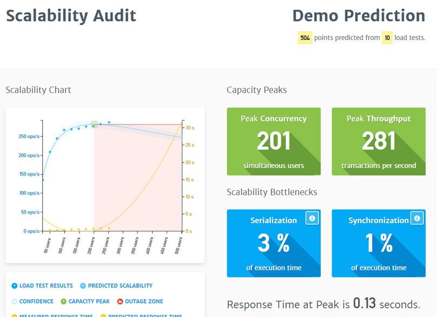
Task: Click the 0 ops/s axis label
Action: coord(31,231)
